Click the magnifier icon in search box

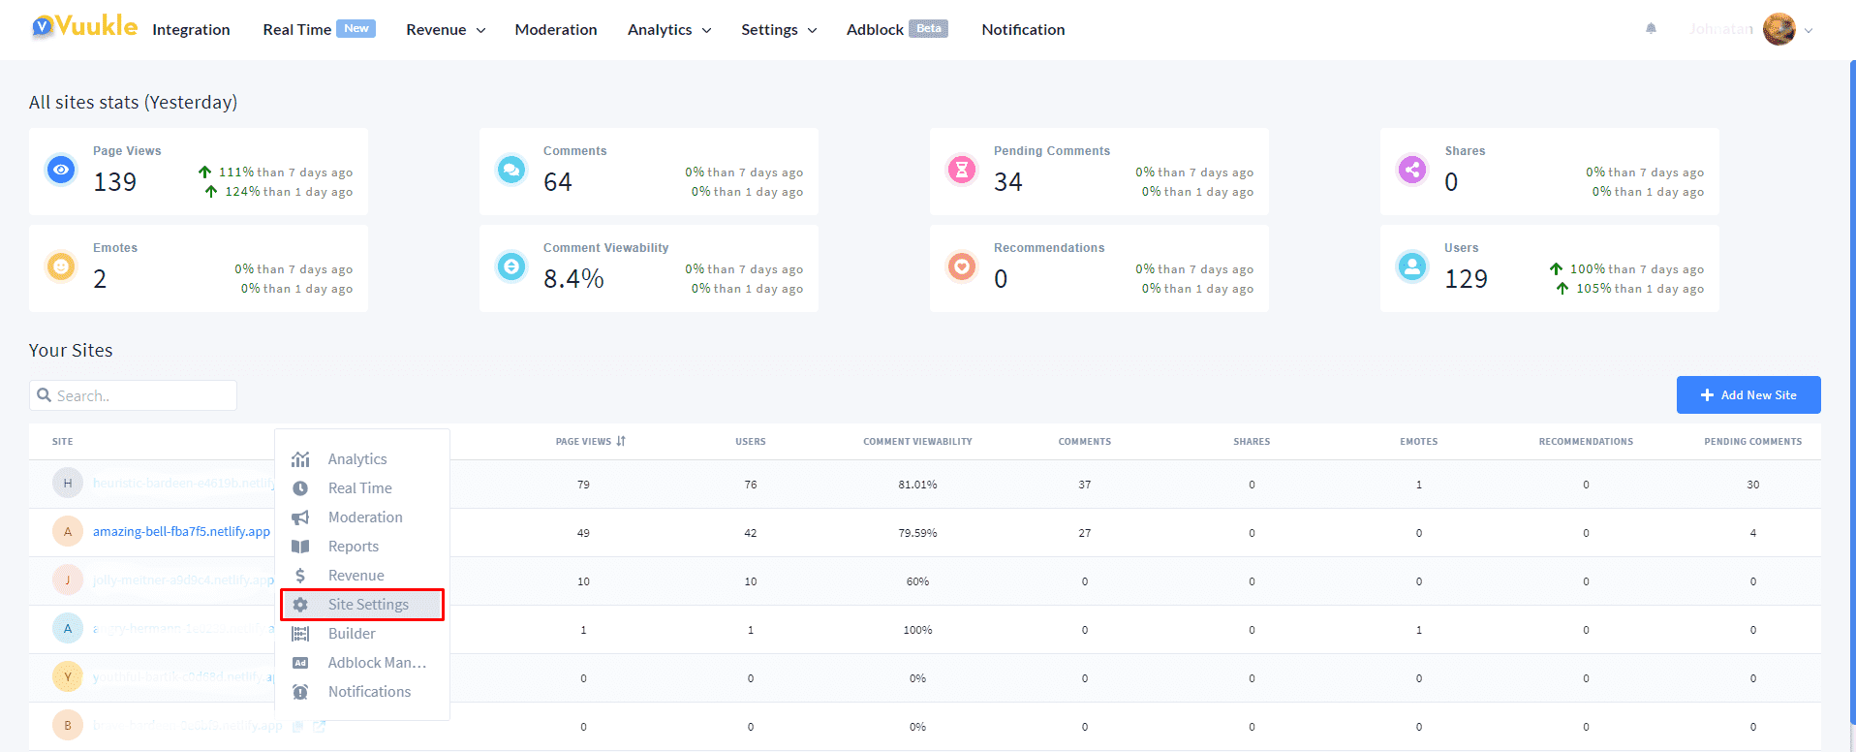[44, 395]
